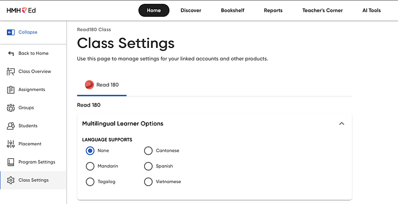398x204 pixels.
Task: Choose Vietnamese as language support
Action: tap(148, 181)
